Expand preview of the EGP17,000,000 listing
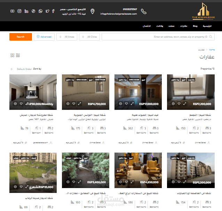222x211 pixels. (132, 104)
